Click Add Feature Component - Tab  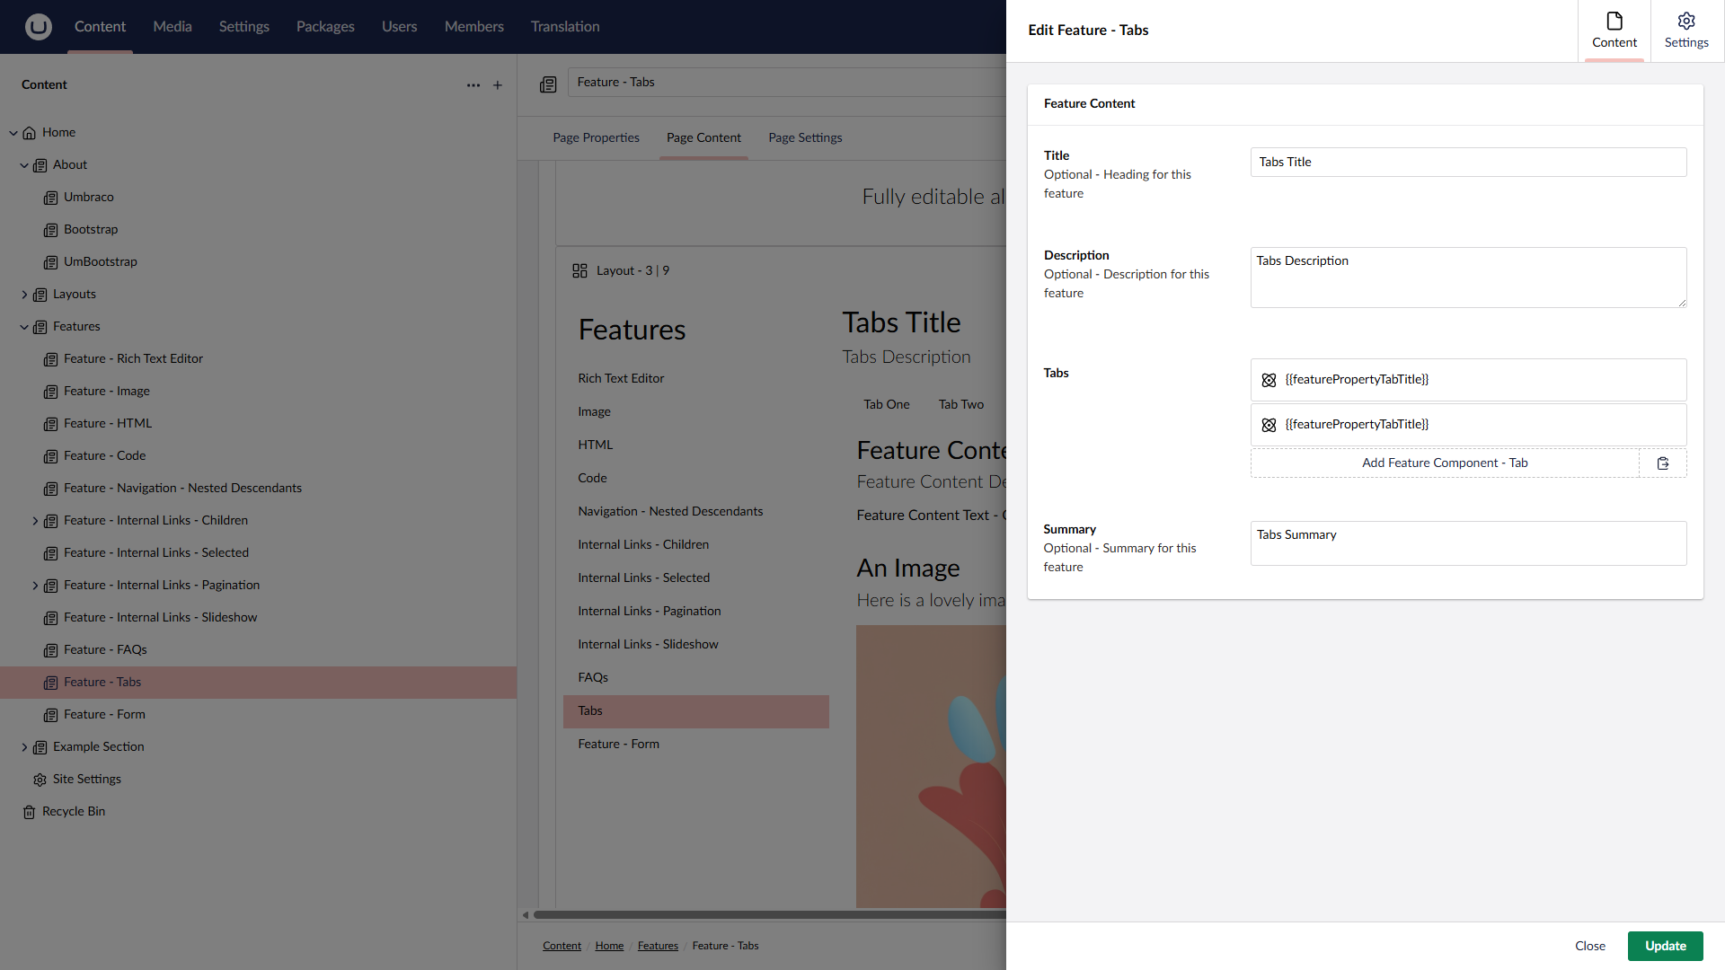click(1444, 463)
